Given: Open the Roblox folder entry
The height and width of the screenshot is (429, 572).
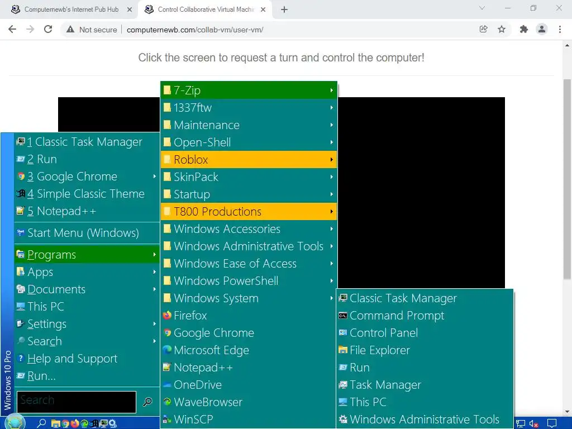Looking at the screenshot, I should click(x=249, y=159).
